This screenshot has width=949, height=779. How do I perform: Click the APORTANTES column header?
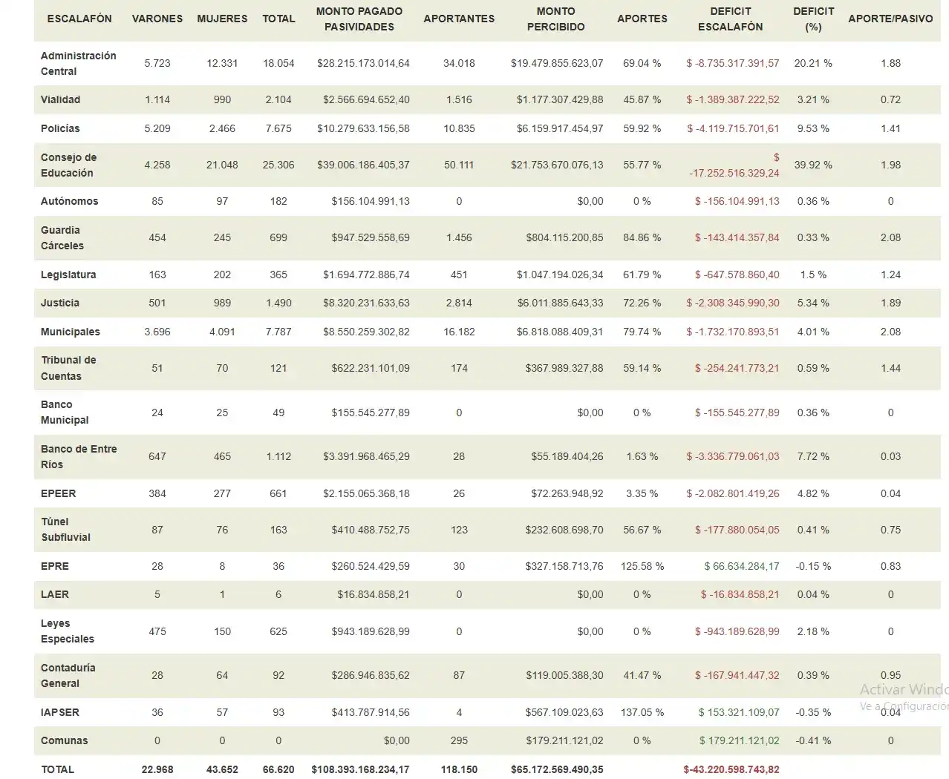459,19
